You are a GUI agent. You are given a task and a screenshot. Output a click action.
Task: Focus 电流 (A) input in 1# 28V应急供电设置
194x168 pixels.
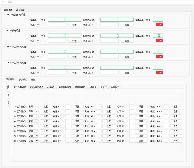tap(109, 24)
